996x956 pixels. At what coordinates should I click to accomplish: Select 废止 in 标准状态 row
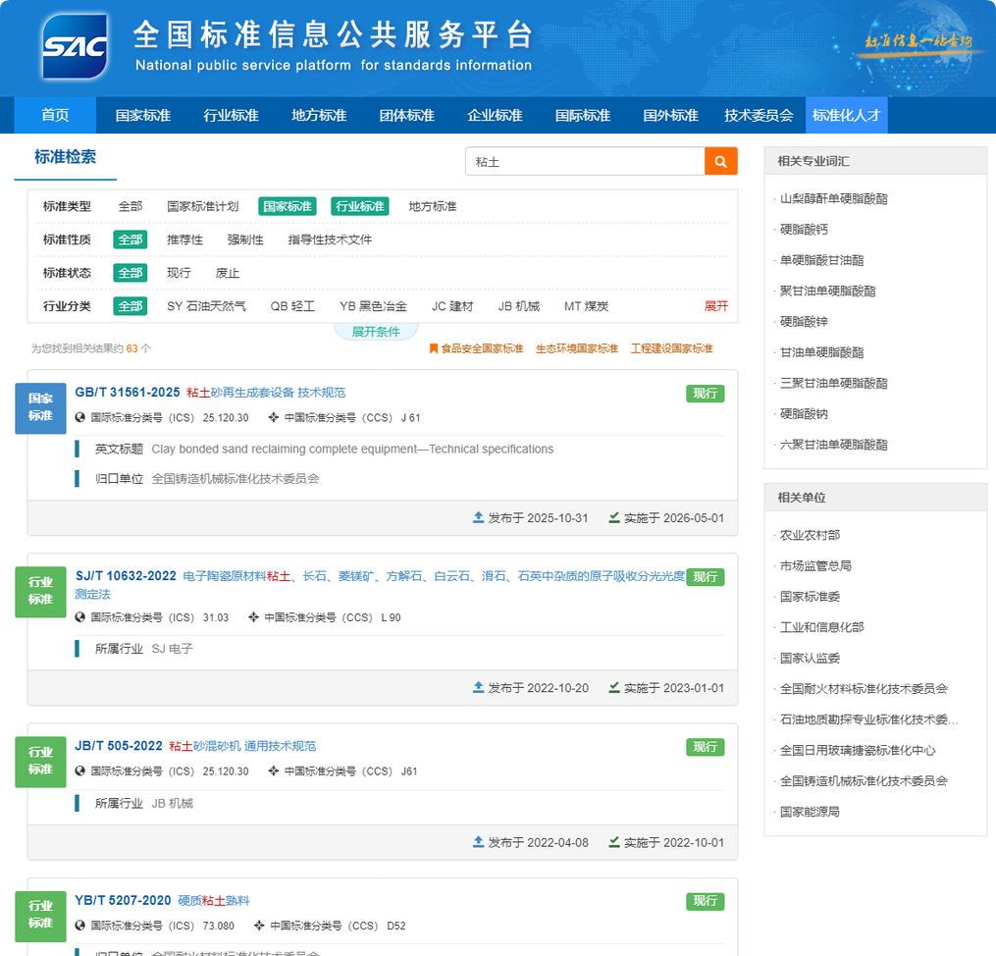pos(228,273)
